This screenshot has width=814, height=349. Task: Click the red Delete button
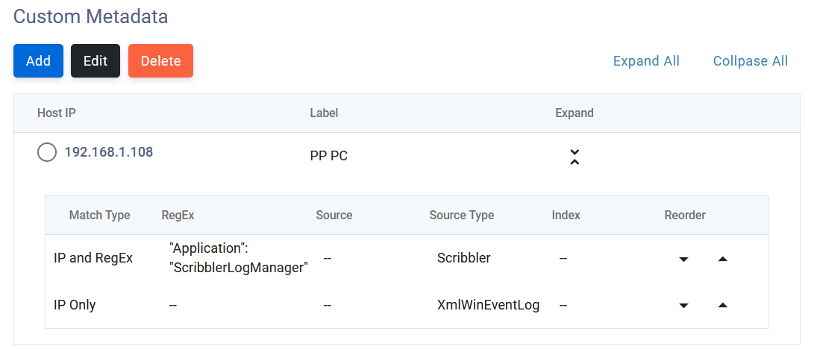[x=160, y=61]
